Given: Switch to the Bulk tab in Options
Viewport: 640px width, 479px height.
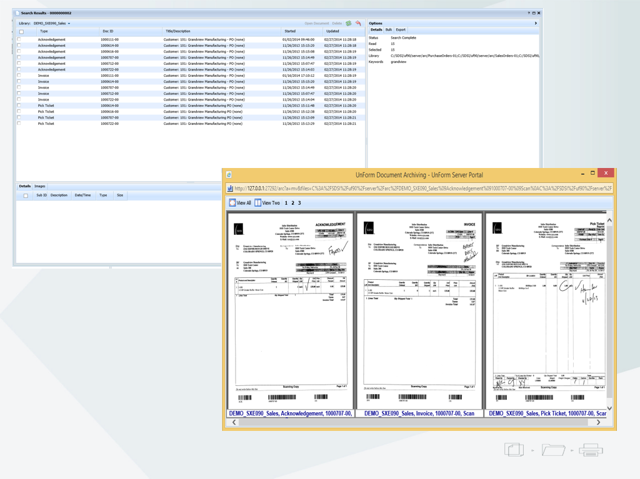Looking at the screenshot, I should coord(389,30).
